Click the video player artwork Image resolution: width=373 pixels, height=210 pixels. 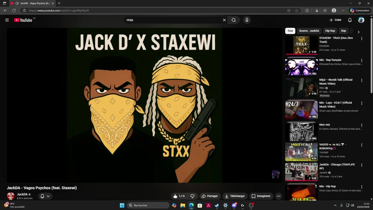pyautogui.click(x=145, y=105)
